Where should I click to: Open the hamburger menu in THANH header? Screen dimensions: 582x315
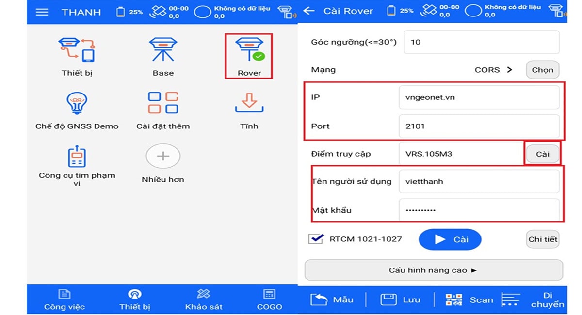(42, 12)
